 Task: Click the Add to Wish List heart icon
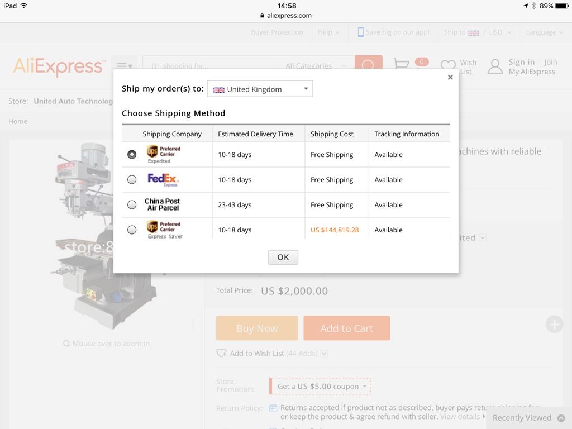[x=221, y=353]
